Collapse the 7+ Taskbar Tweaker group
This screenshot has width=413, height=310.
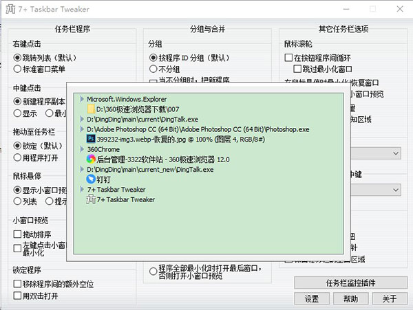(x=82, y=189)
